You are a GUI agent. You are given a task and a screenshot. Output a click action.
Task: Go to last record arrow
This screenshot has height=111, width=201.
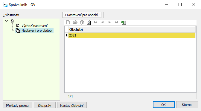(x=116, y=22)
